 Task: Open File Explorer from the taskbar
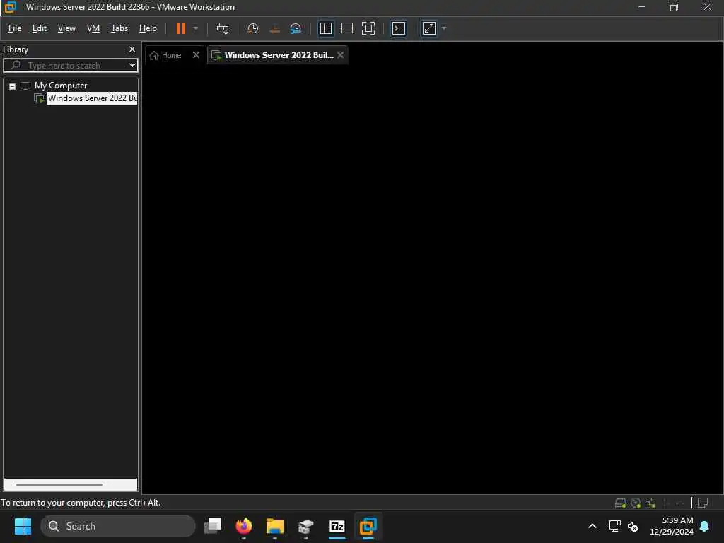(x=275, y=526)
